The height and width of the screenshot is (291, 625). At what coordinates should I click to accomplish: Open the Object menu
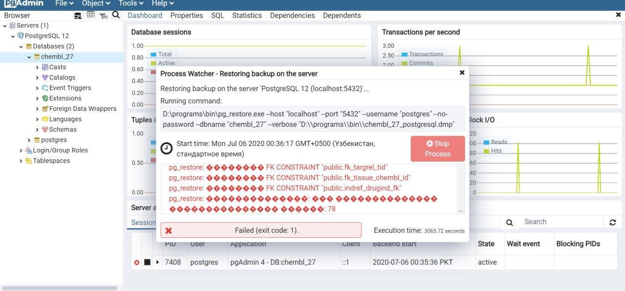[96, 3]
